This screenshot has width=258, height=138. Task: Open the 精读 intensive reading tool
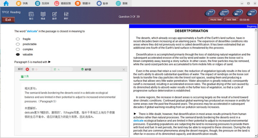pyautogui.click(x=43, y=16)
